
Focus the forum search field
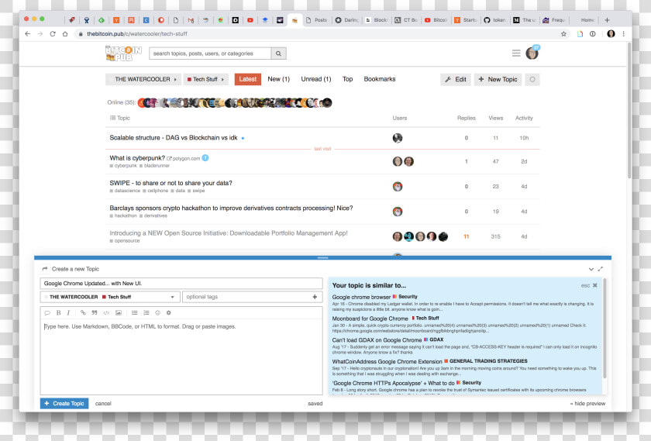coord(210,53)
